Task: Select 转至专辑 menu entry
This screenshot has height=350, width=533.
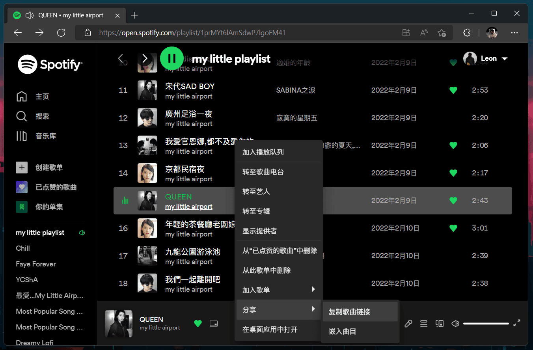Action: click(x=279, y=211)
